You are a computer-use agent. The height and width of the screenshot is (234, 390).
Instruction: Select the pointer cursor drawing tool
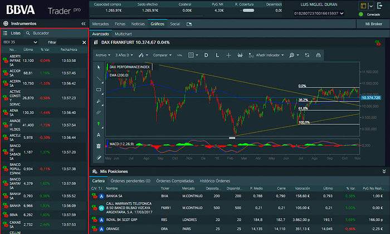pos(99,67)
